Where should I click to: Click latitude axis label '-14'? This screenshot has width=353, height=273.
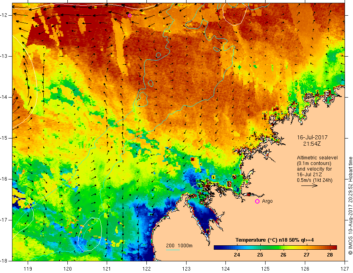[4, 97]
